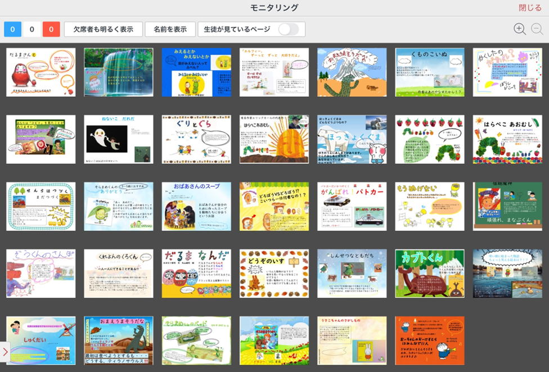This screenshot has width=549, height=372.
Task: Toggle the 生徒が見ているページ switch
Action: [289, 29]
